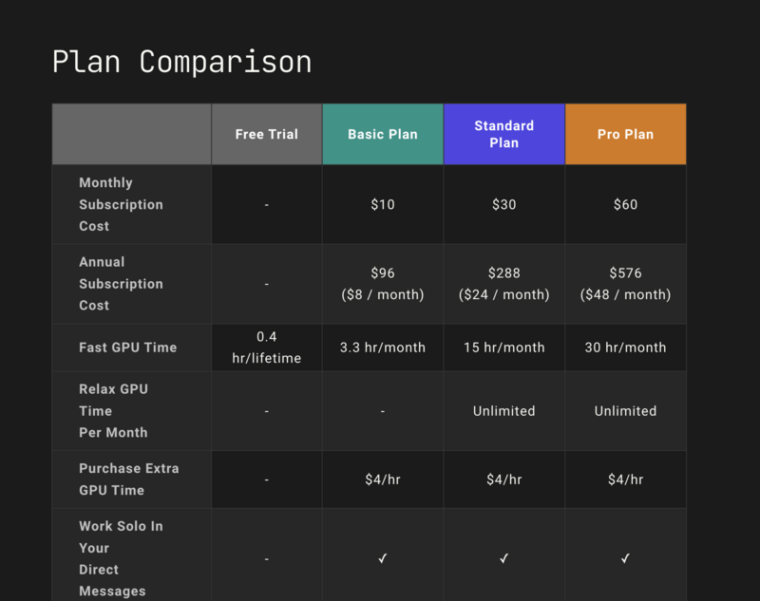Click the $576 Pro annual price cell

(x=625, y=283)
